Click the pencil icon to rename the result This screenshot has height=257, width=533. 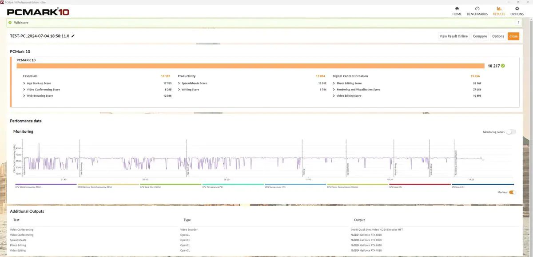pyautogui.click(x=73, y=36)
